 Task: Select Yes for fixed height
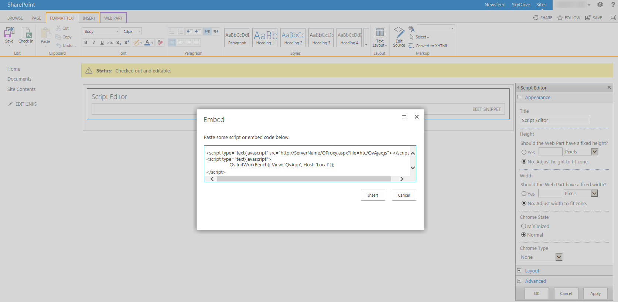(524, 152)
